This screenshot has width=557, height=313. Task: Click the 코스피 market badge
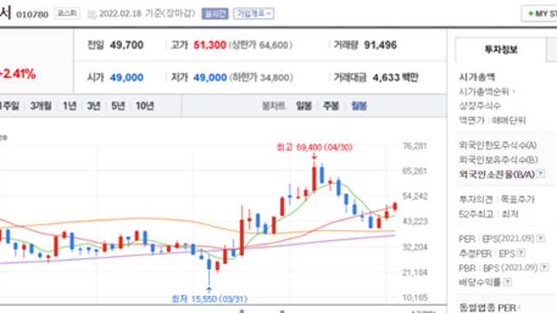tap(67, 14)
